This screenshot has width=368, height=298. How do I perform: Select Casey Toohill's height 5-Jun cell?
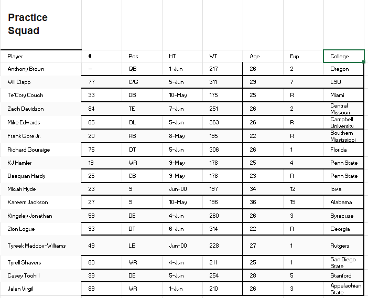(182, 275)
